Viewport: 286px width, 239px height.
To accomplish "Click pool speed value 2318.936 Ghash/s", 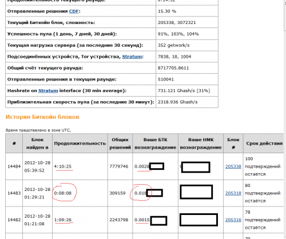I will point(177,102).
